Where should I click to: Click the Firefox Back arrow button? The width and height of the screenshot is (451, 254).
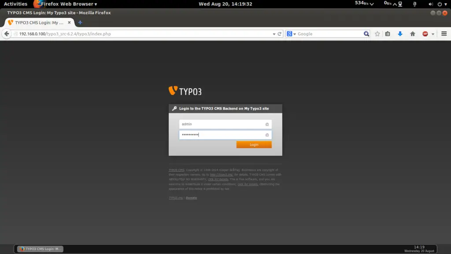tap(7, 34)
